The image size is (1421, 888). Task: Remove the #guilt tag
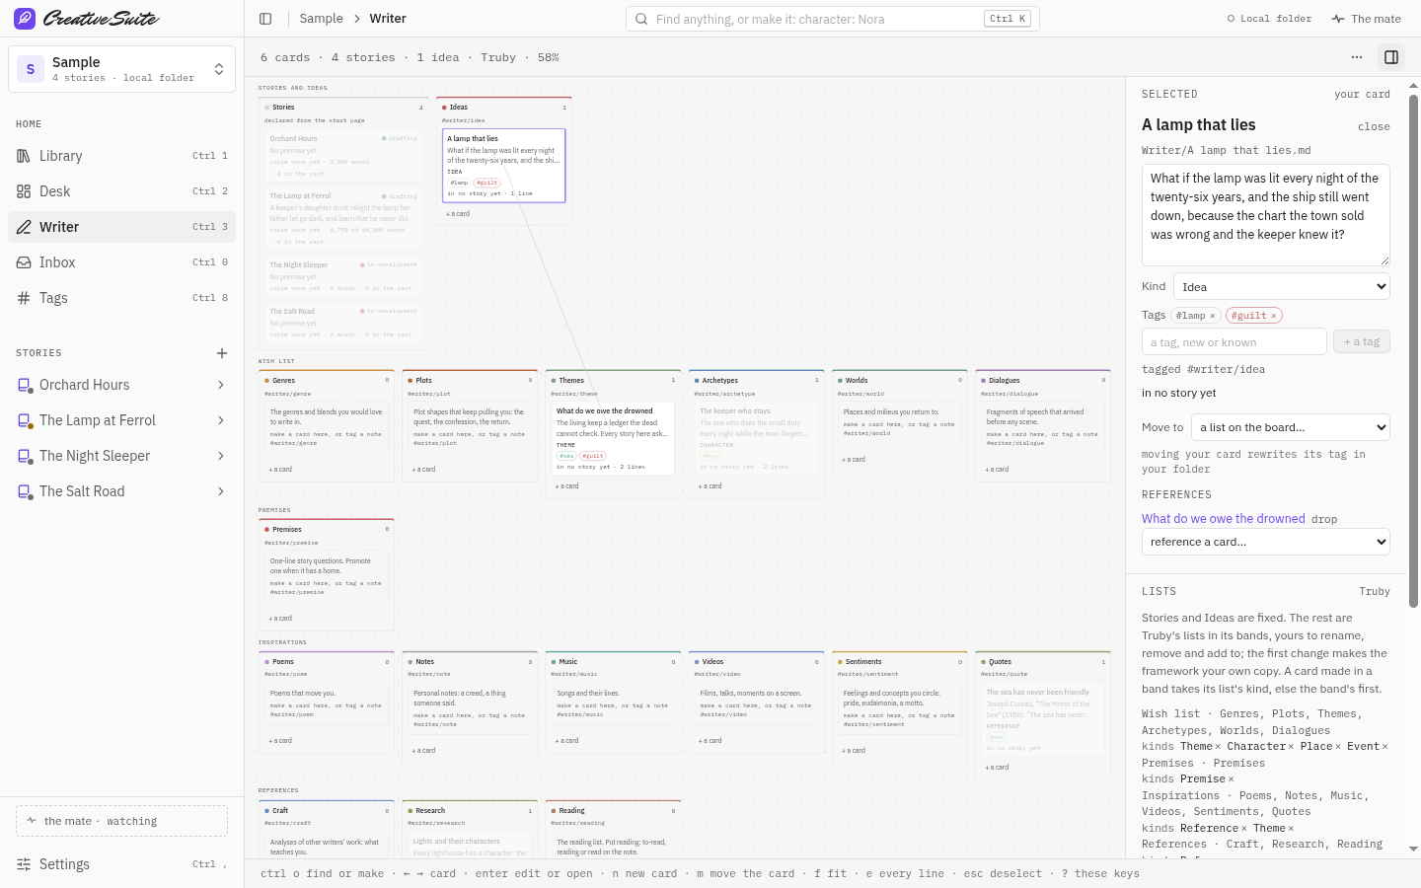pyautogui.click(x=1274, y=316)
